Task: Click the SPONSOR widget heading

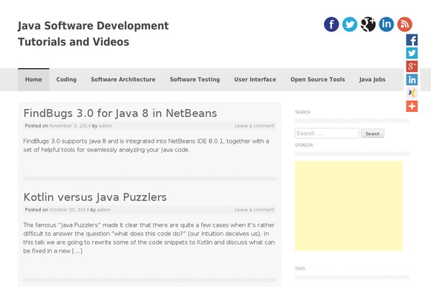Action: click(x=304, y=145)
